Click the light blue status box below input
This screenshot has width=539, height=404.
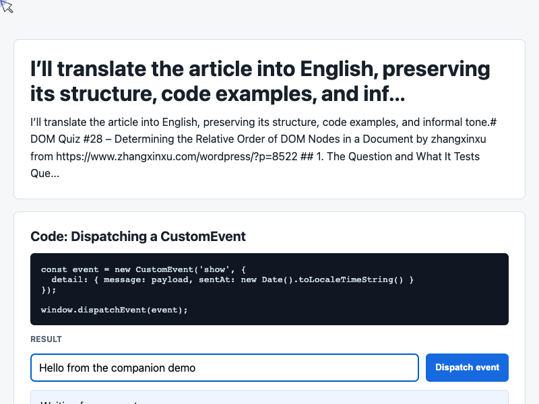point(269,397)
